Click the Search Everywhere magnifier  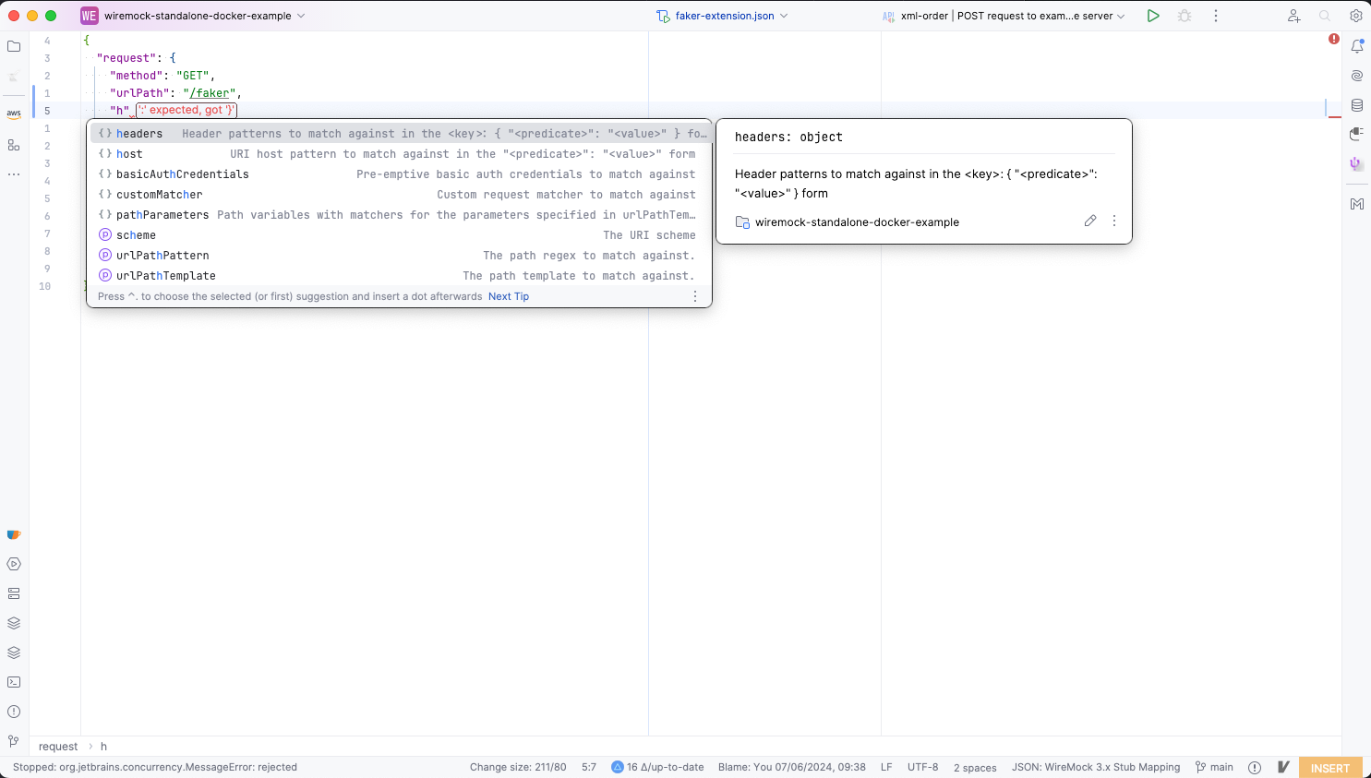pos(1325,16)
